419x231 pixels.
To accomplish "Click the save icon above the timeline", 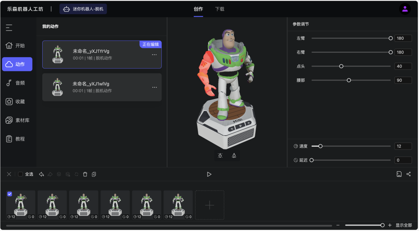I will [399, 174].
